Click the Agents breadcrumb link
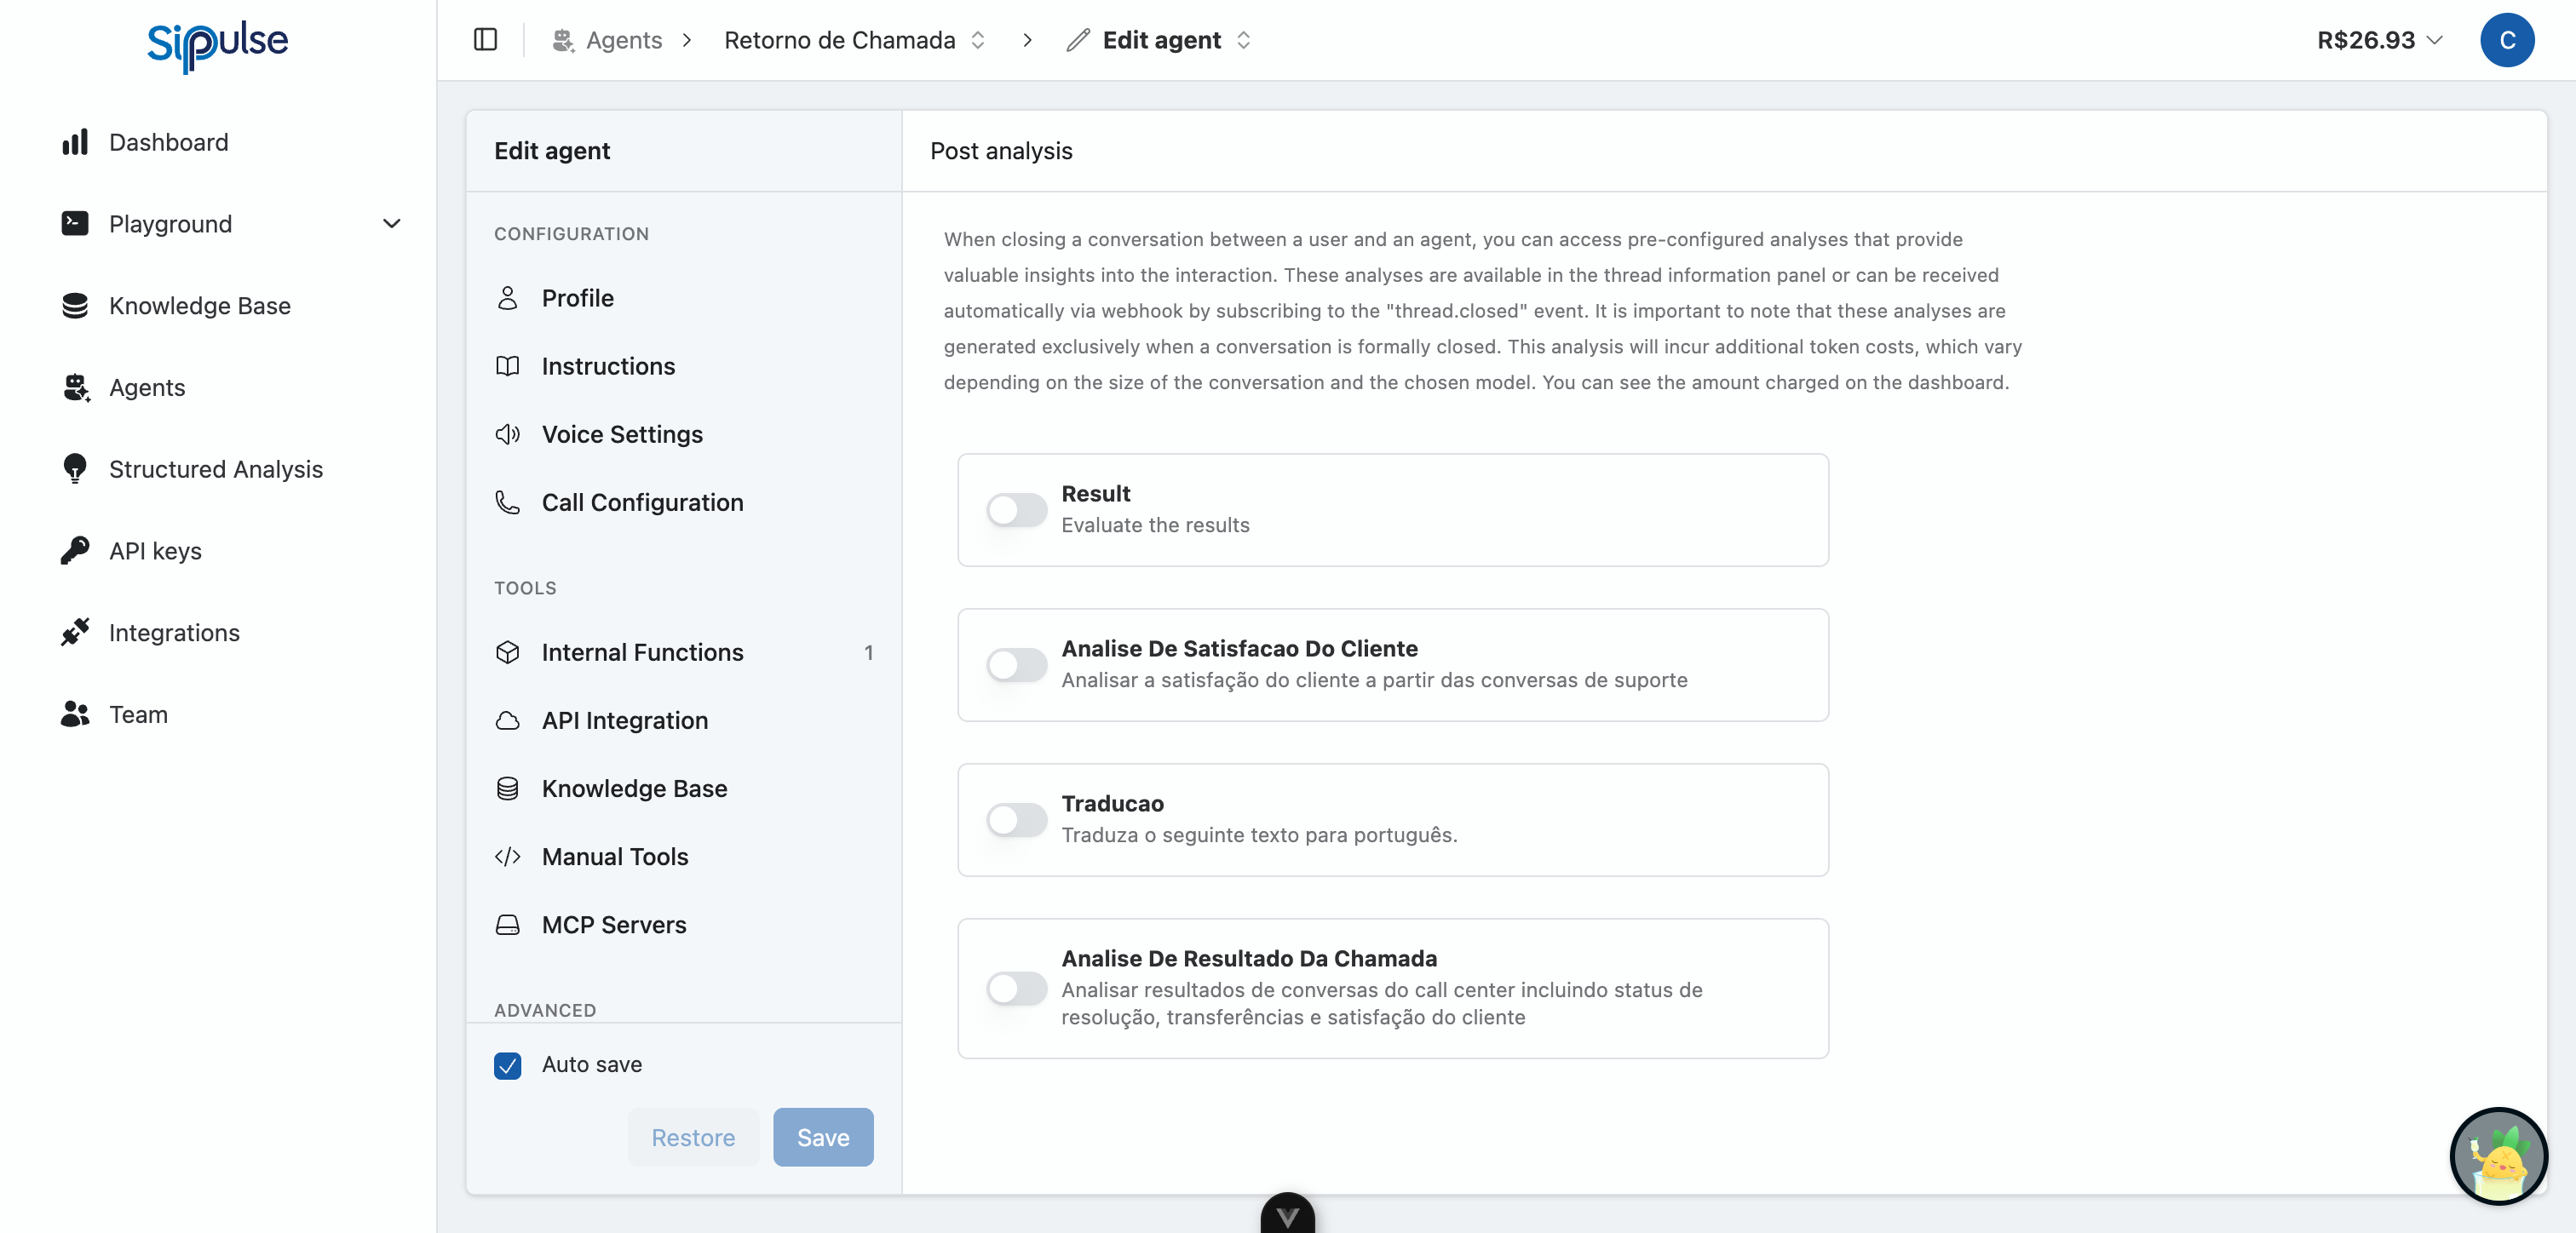This screenshot has height=1233, width=2576. tap(623, 40)
